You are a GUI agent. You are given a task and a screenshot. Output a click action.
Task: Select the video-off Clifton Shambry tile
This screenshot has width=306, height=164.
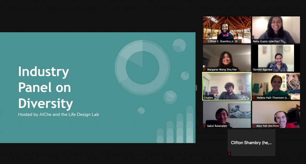click(251, 142)
